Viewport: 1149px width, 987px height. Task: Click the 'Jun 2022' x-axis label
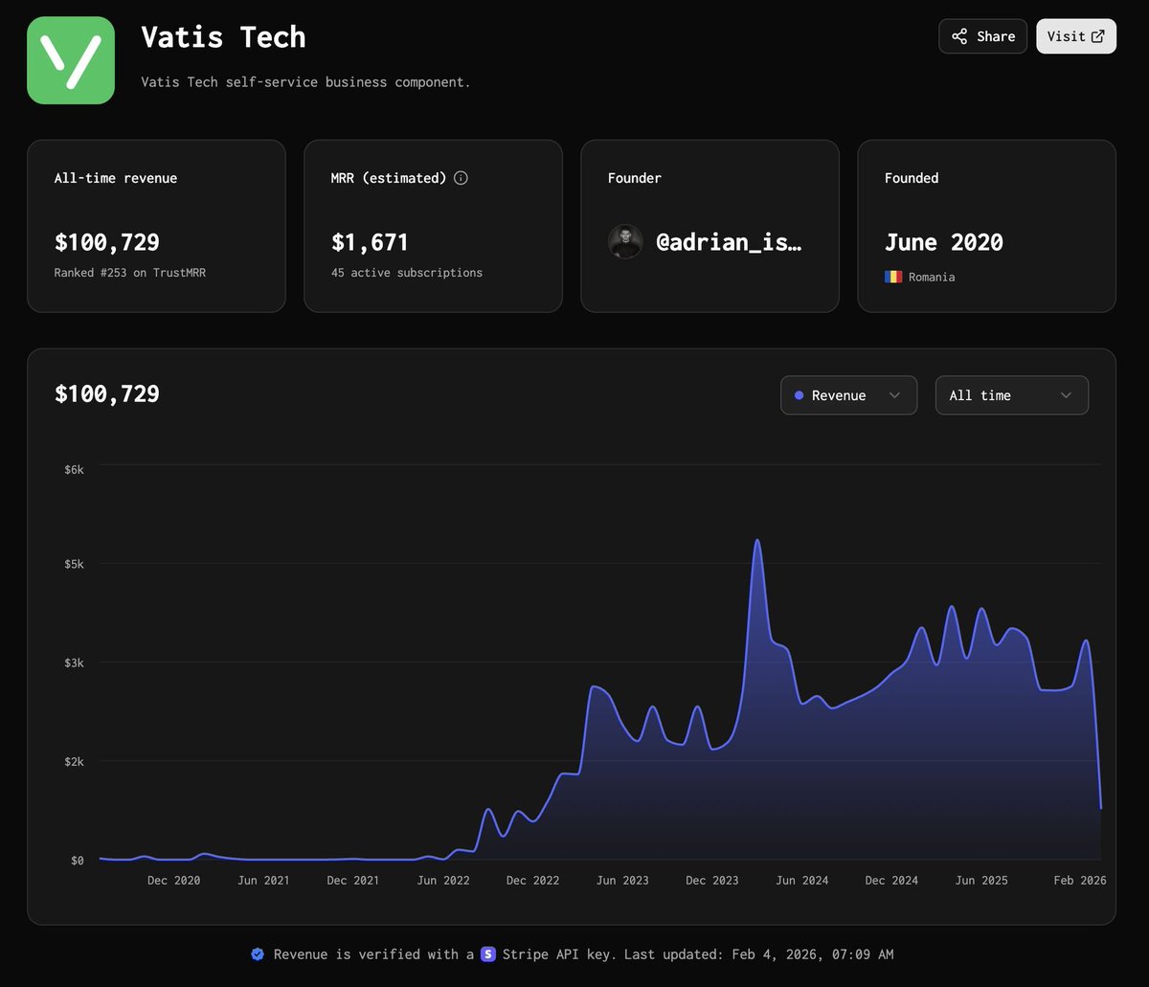tap(443, 881)
